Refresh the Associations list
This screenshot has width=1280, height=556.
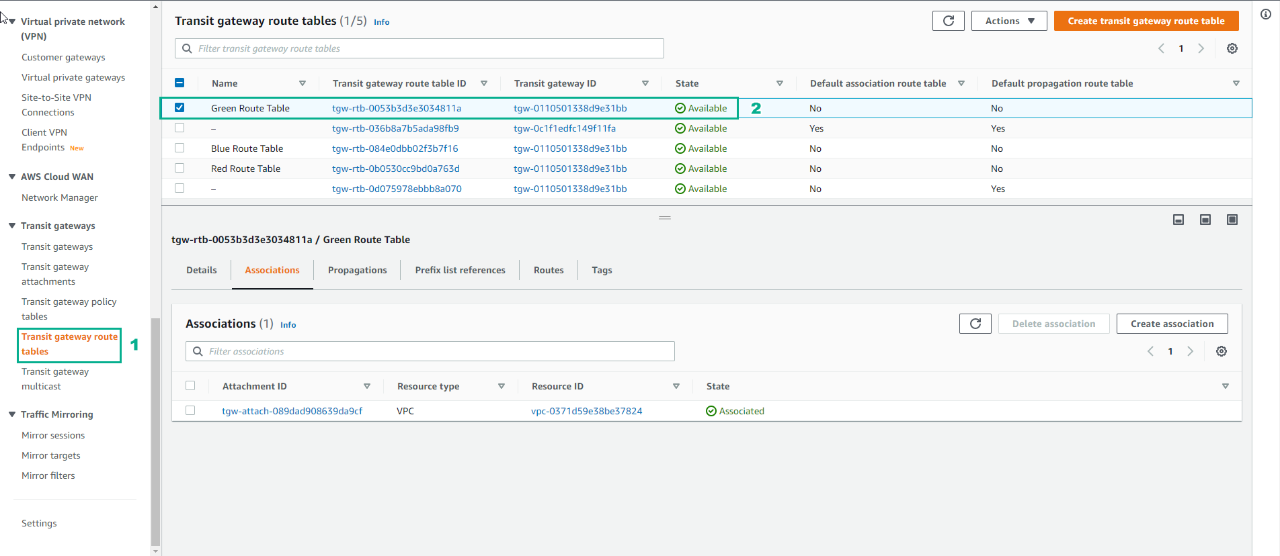tap(975, 324)
